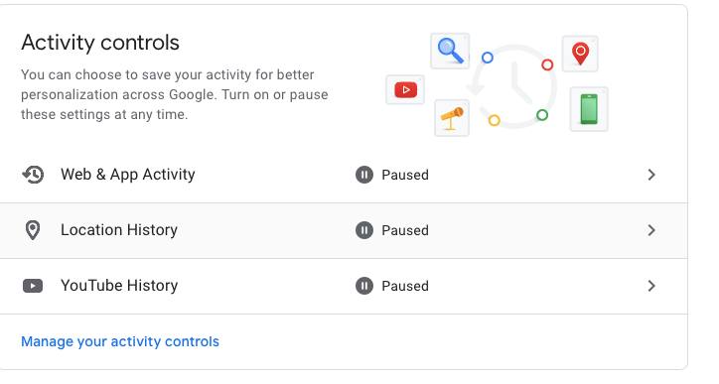Viewport: 719px width, 384px height.
Task: Expand YouTube History using its chevron
Action: click(651, 286)
